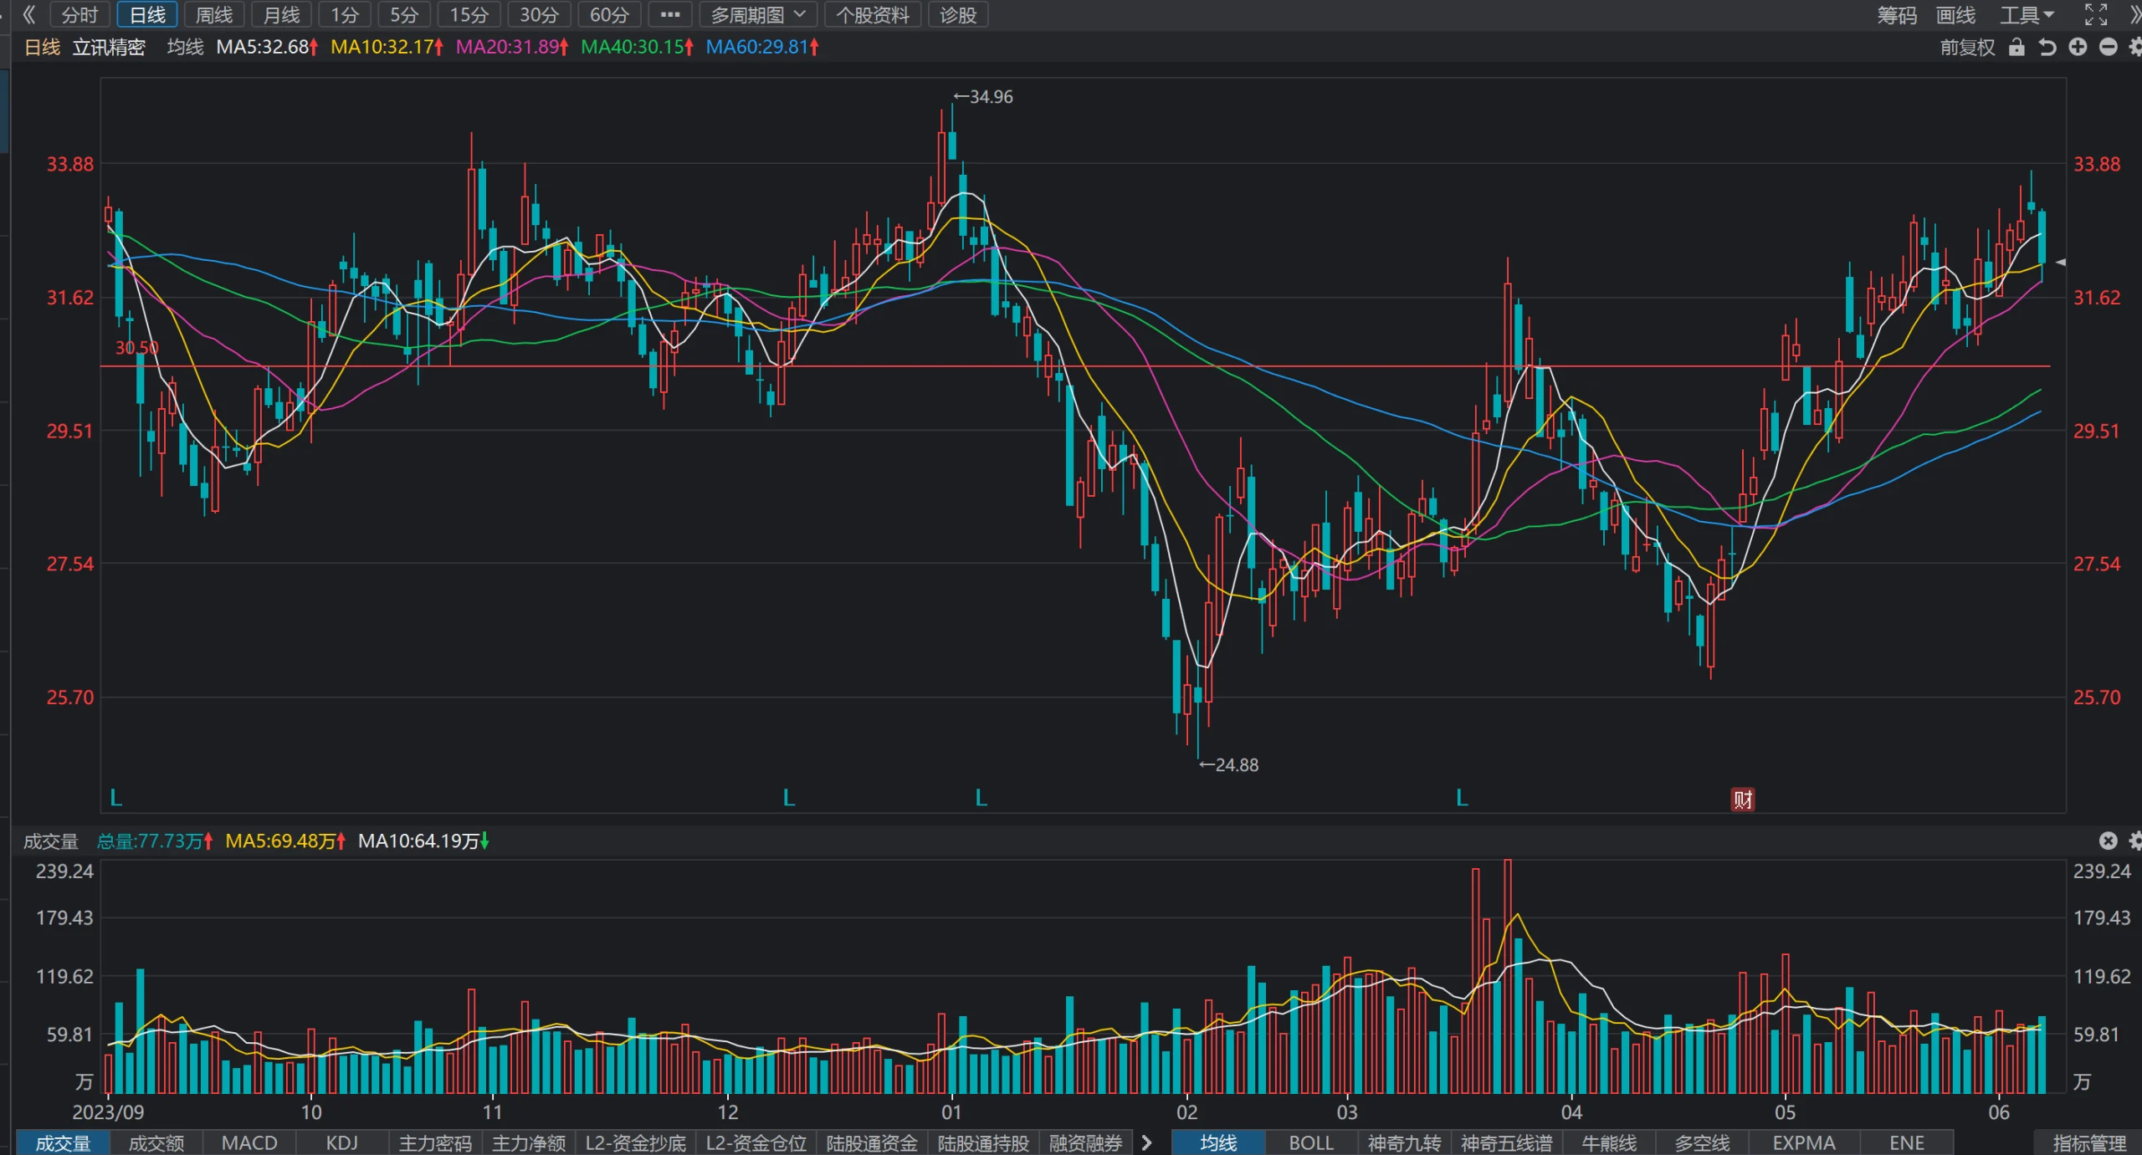Select the 融资融券 tab
Image resolution: width=2142 pixels, height=1155 pixels.
1086,1142
